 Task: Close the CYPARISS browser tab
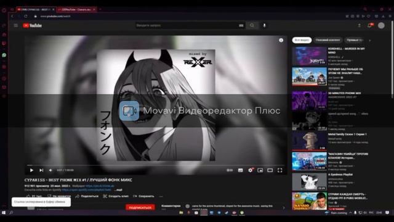(x=54, y=9)
